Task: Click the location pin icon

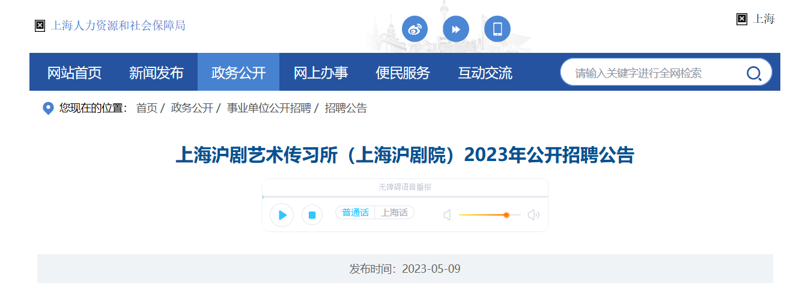Action: tap(48, 108)
